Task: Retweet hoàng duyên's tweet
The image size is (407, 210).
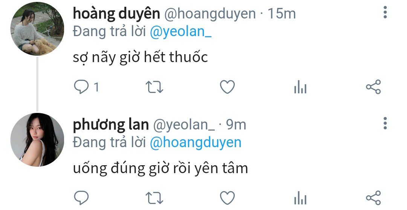Action: click(154, 87)
